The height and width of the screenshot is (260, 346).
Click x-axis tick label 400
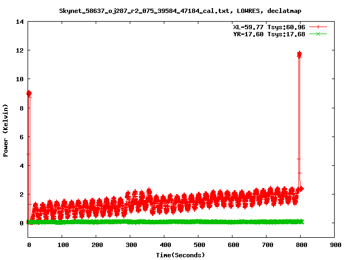tap(165, 245)
